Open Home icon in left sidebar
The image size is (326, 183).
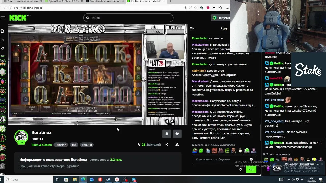point(2,31)
